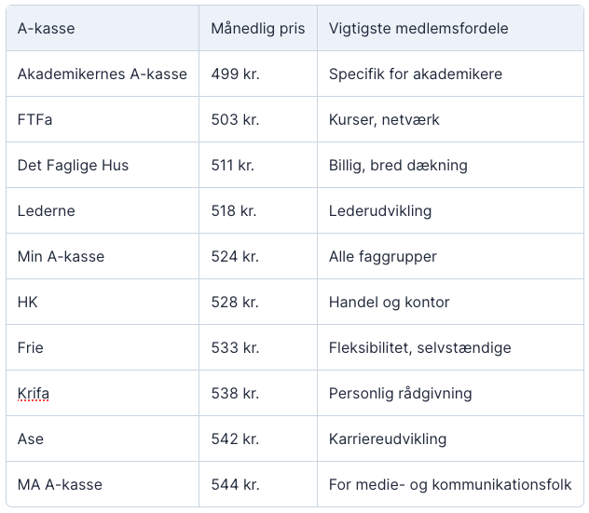Select the 'Handel og kontor' cell
Image resolution: width=589 pixels, height=513 pixels.
[389, 302]
